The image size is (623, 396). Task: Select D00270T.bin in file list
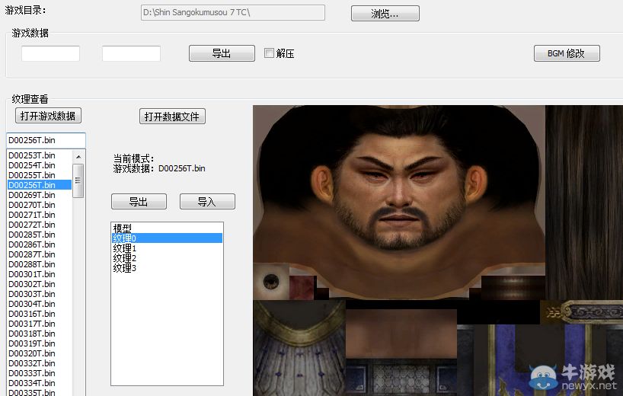pyautogui.click(x=40, y=205)
